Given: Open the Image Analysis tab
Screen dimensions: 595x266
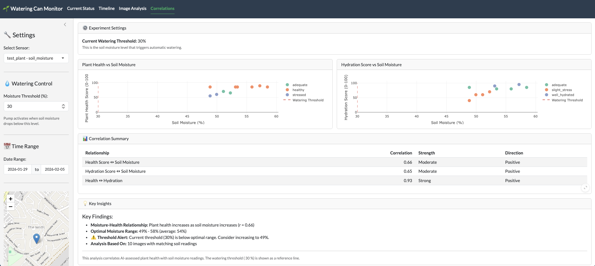Looking at the screenshot, I should 133,8.
